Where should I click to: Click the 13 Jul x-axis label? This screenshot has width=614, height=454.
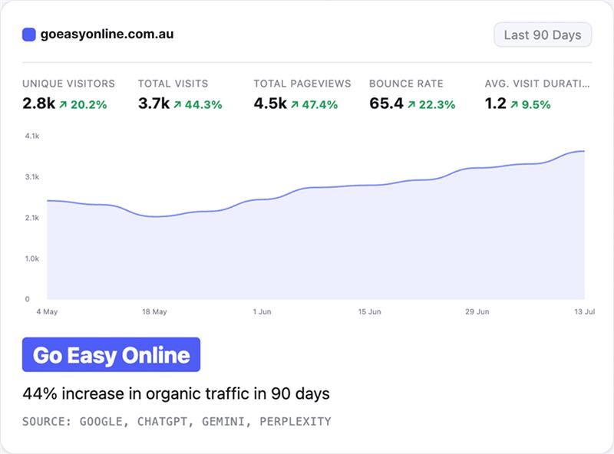(585, 311)
